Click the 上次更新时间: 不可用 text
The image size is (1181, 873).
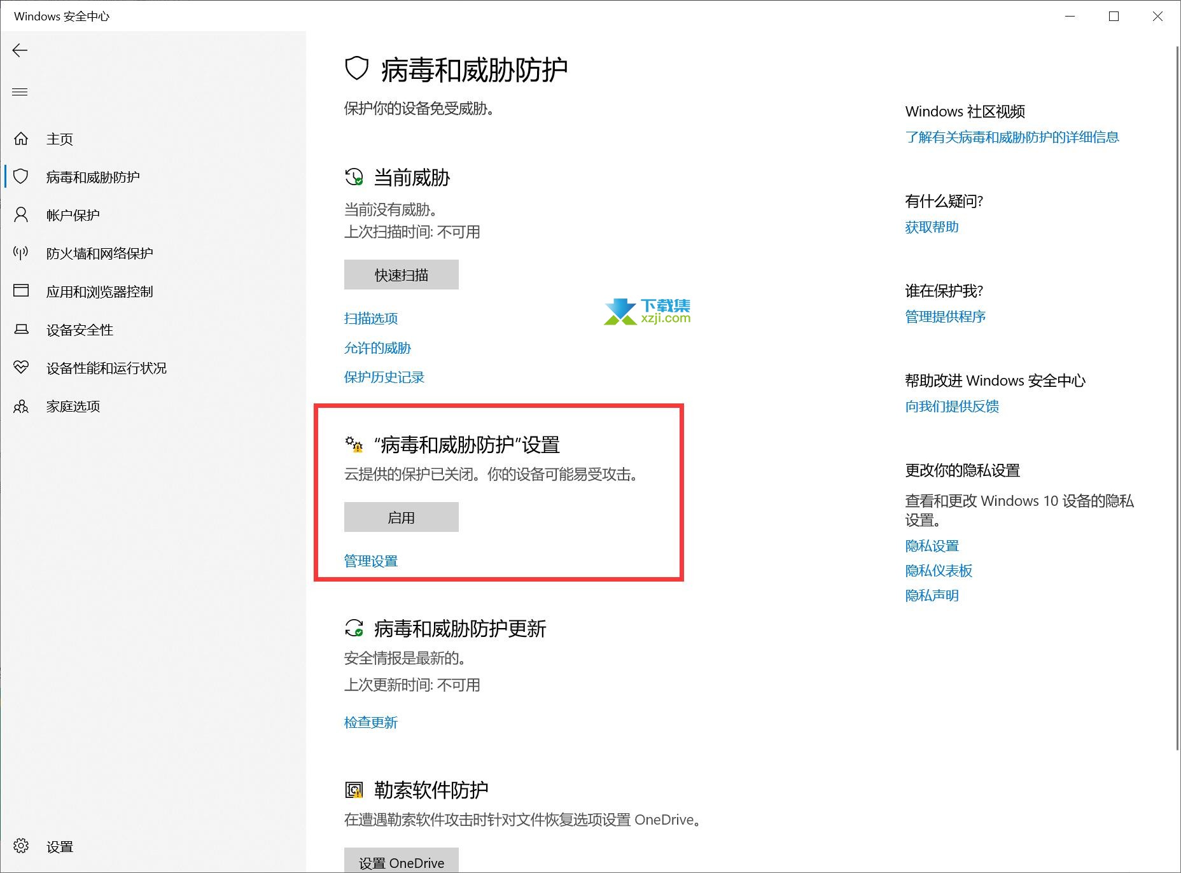(x=412, y=685)
